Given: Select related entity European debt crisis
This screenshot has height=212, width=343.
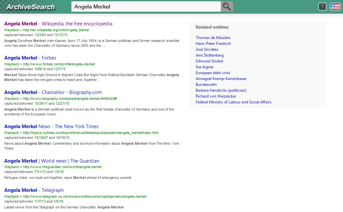Looking at the screenshot, I should (213, 73).
